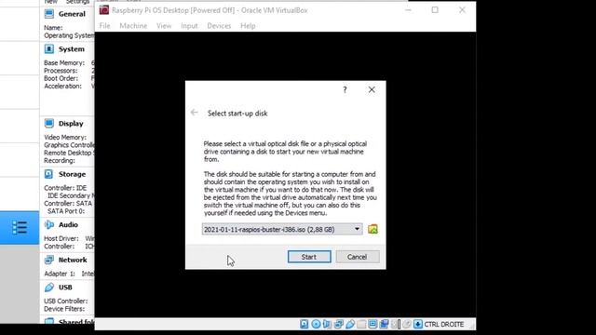Click the mouse integration status bar icon
This screenshot has width=596, height=335.
tap(406, 324)
